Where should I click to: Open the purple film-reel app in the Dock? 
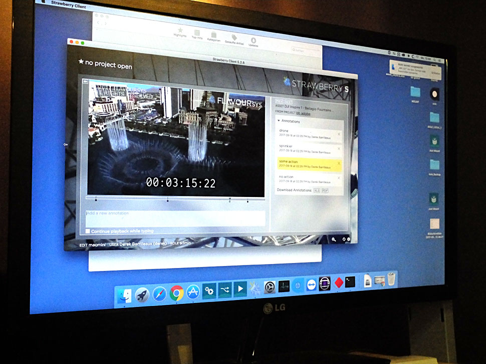point(325,283)
